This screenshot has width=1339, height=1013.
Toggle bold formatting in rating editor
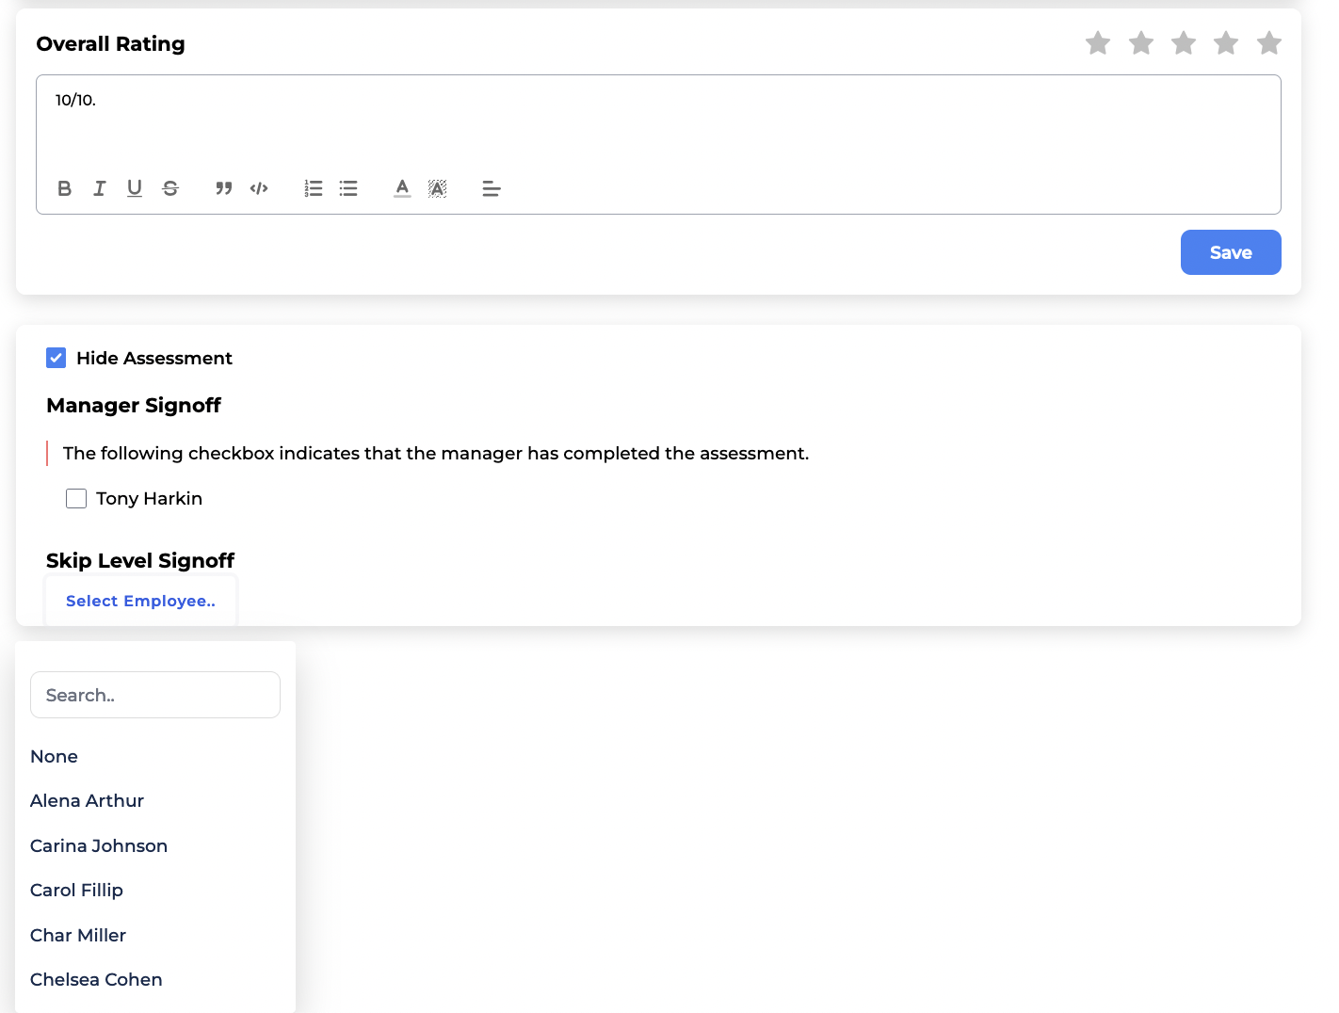(x=64, y=188)
